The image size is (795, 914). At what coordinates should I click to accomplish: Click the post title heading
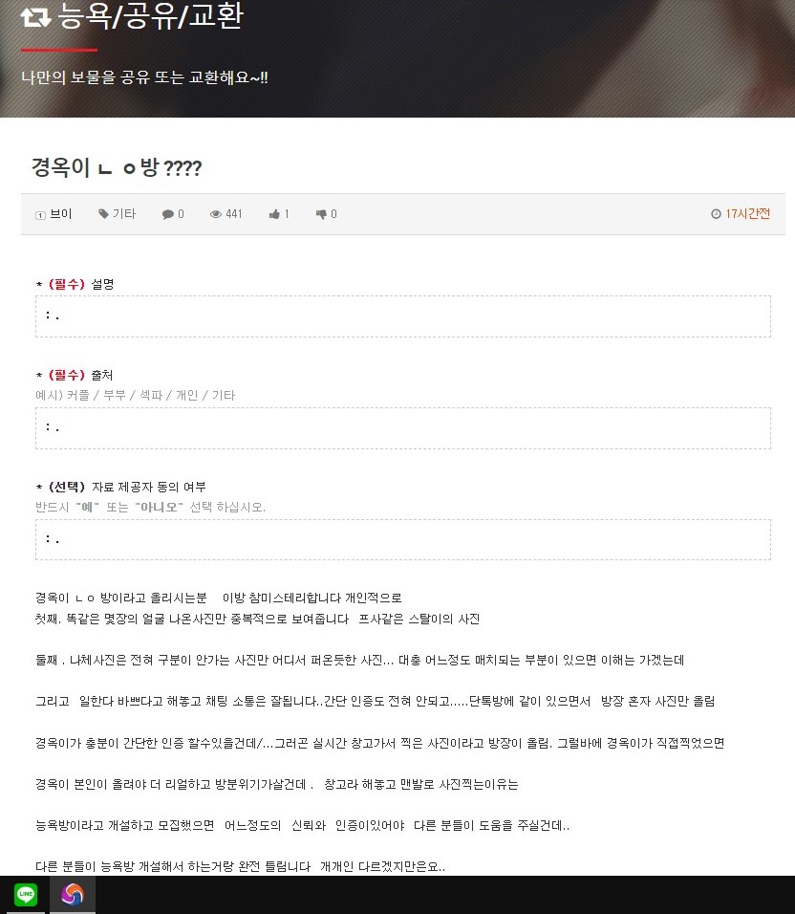click(x=117, y=168)
